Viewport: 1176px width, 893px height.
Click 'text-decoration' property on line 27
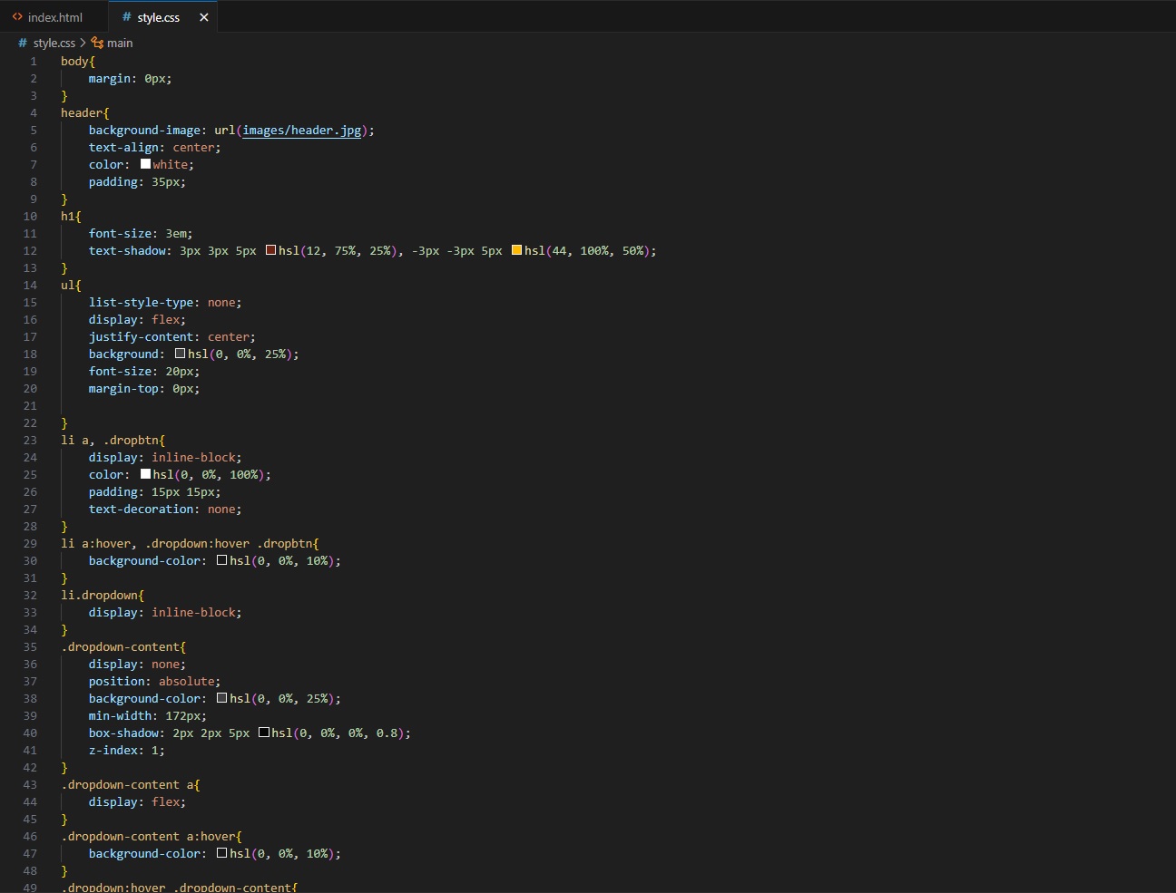141,509
